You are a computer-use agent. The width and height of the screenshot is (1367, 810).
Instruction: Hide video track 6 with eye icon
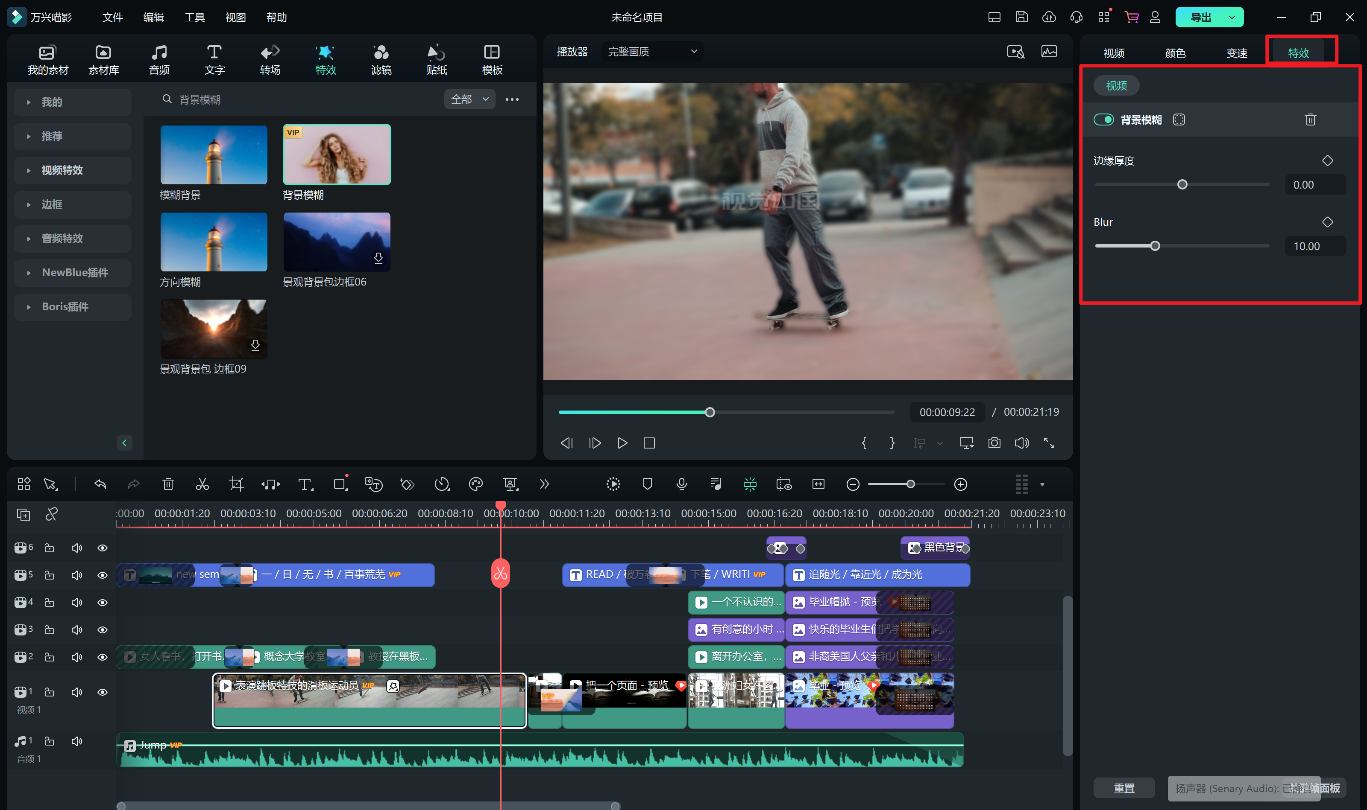tap(102, 548)
